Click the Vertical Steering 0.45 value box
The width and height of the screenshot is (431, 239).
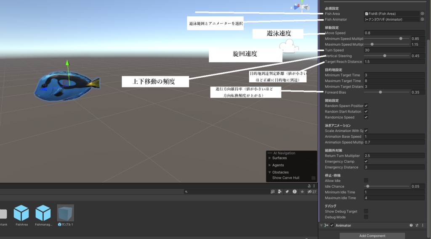point(418,56)
